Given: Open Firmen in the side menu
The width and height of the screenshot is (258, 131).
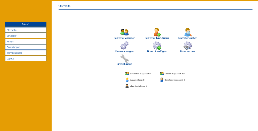Looking at the screenshot, I should coord(26,41).
